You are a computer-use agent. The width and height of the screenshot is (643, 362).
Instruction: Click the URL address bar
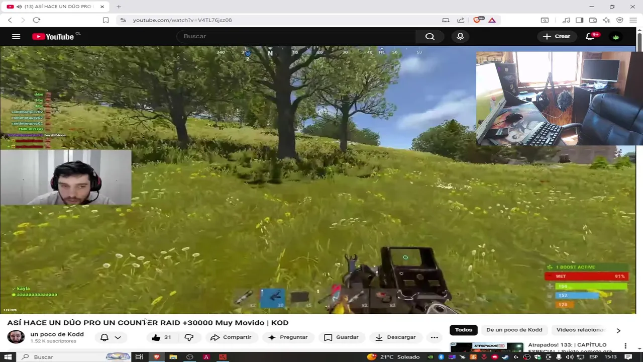(281, 20)
